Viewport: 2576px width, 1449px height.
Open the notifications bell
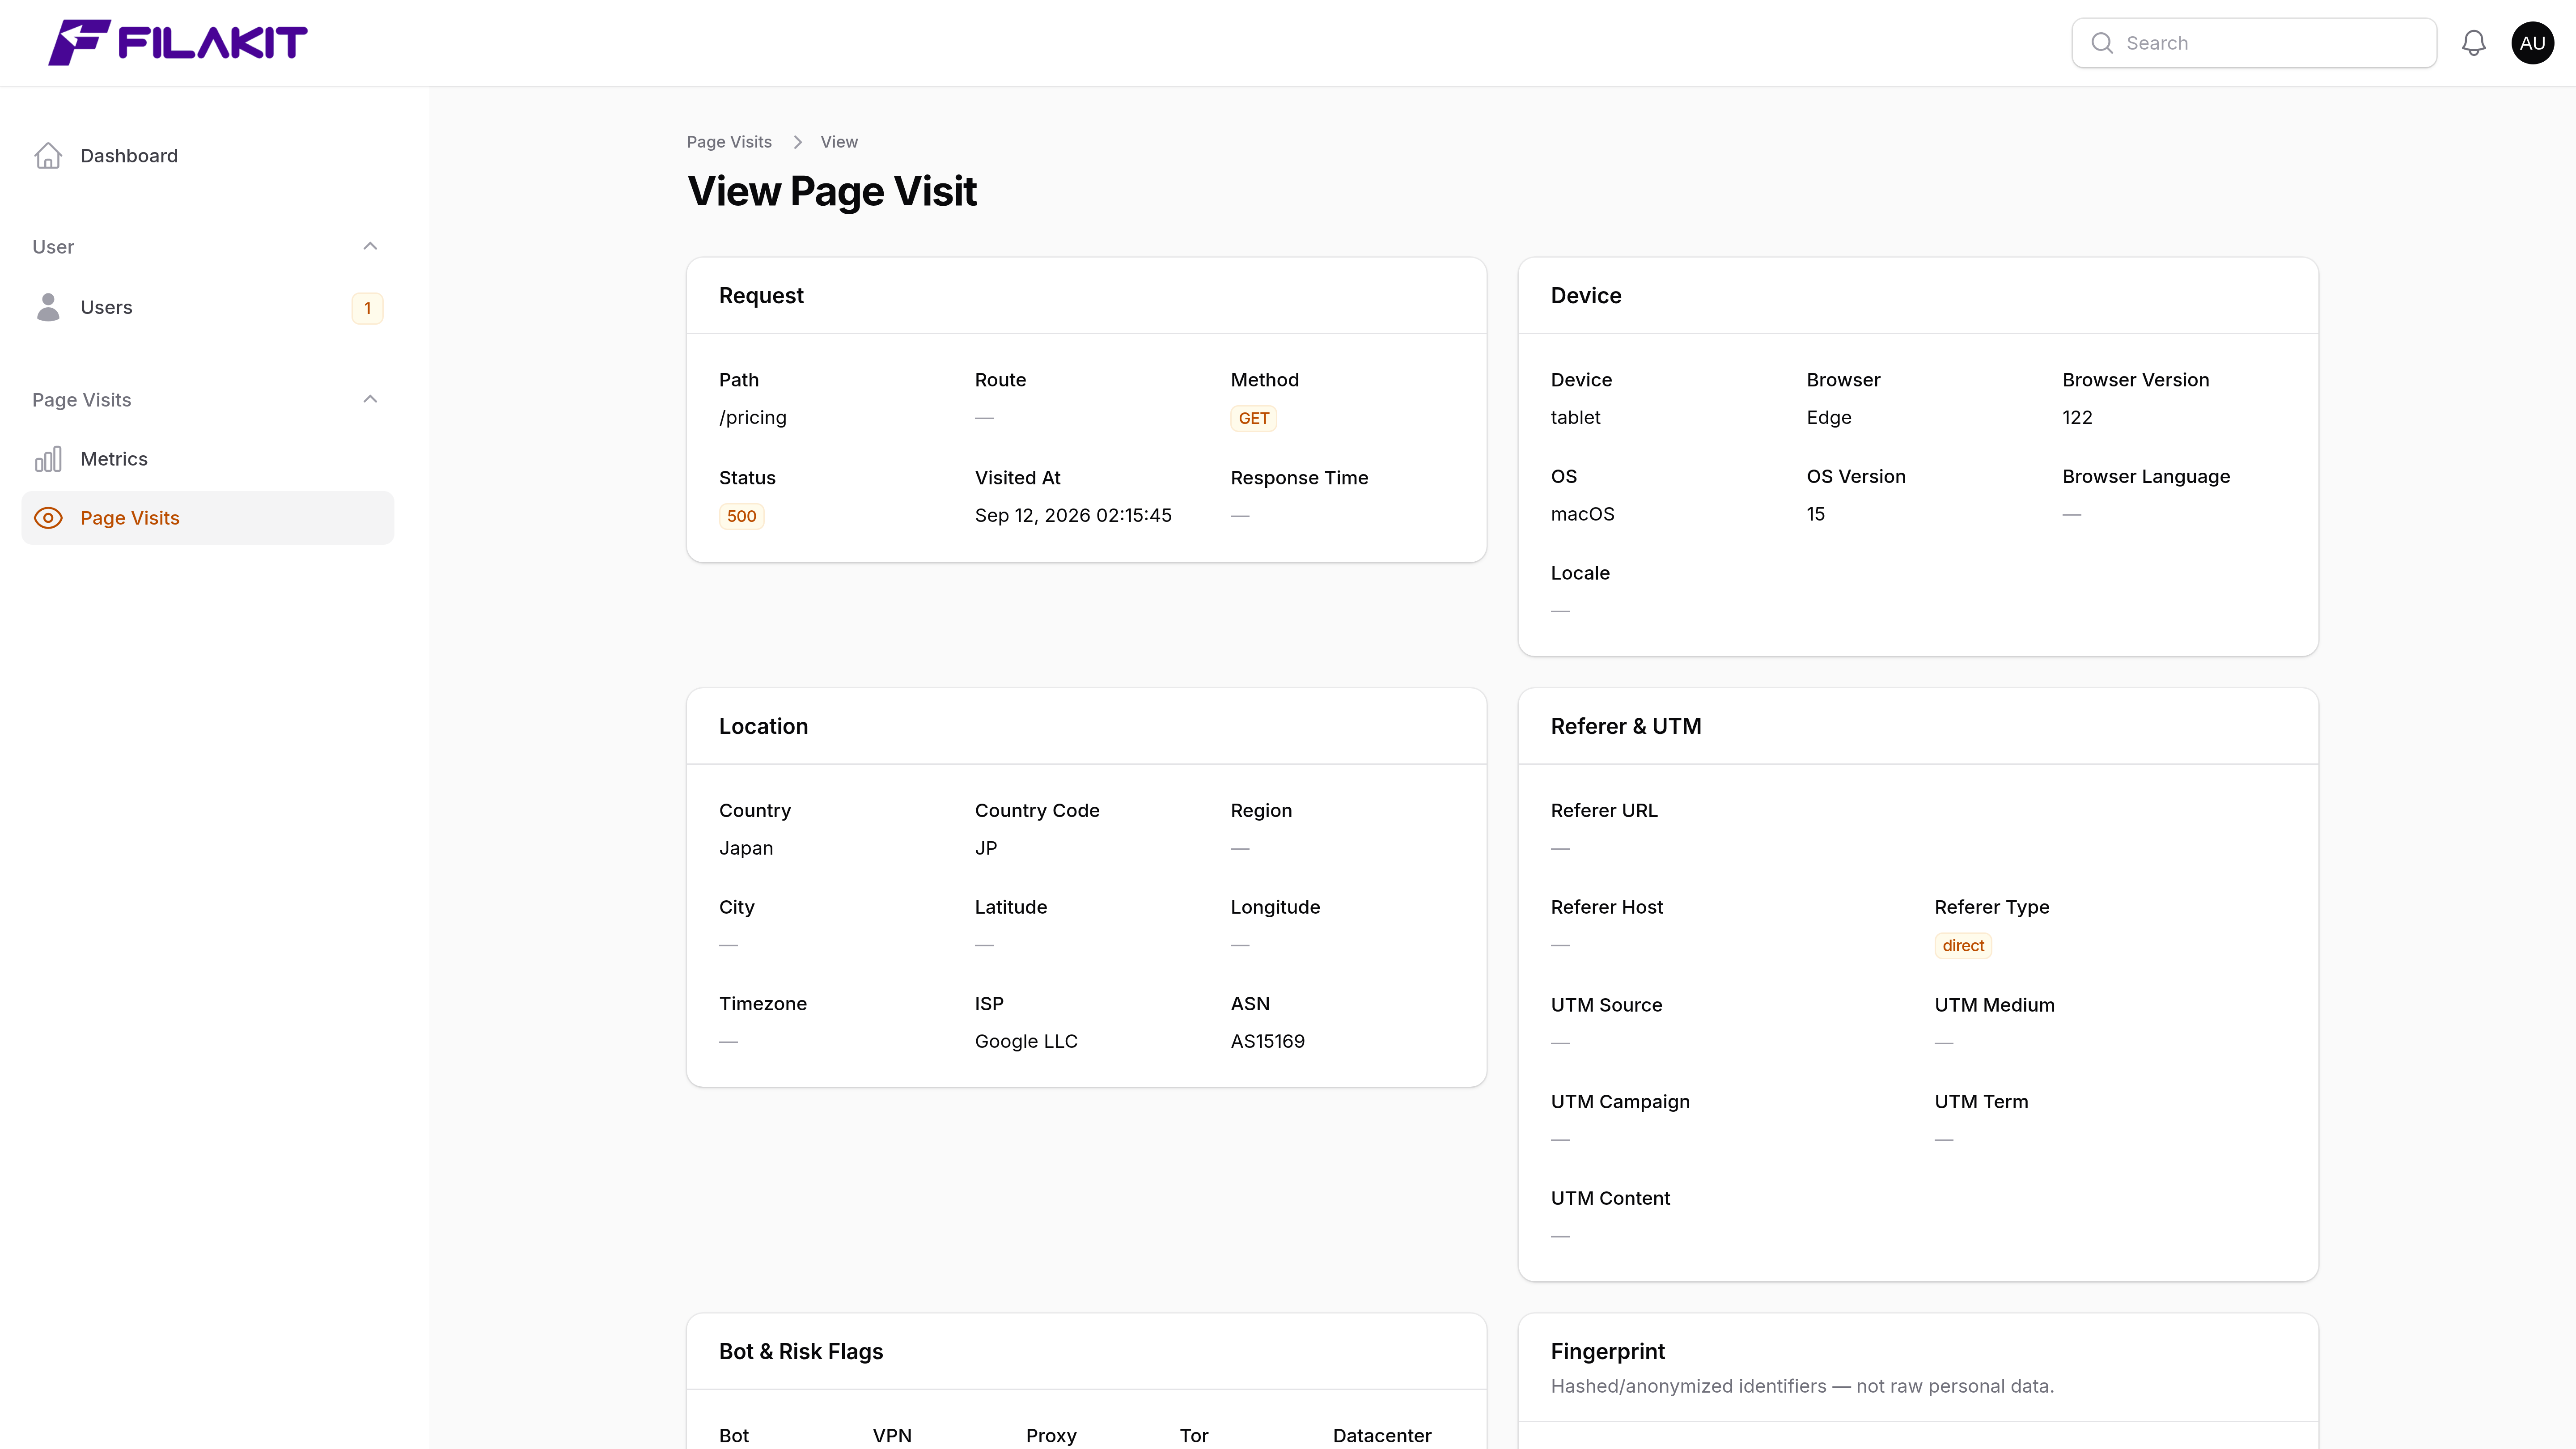2473,43
